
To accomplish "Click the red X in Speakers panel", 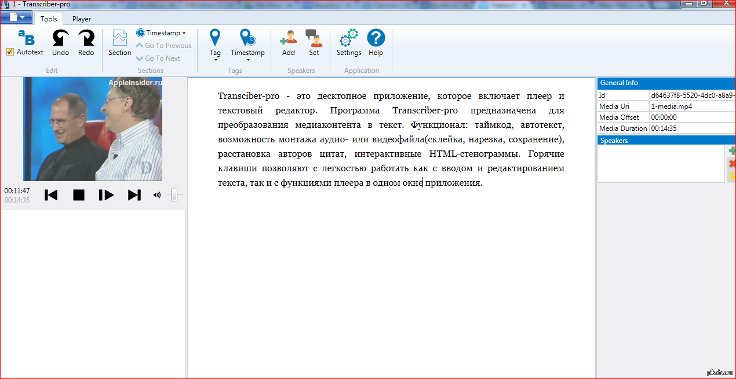I will [x=732, y=164].
